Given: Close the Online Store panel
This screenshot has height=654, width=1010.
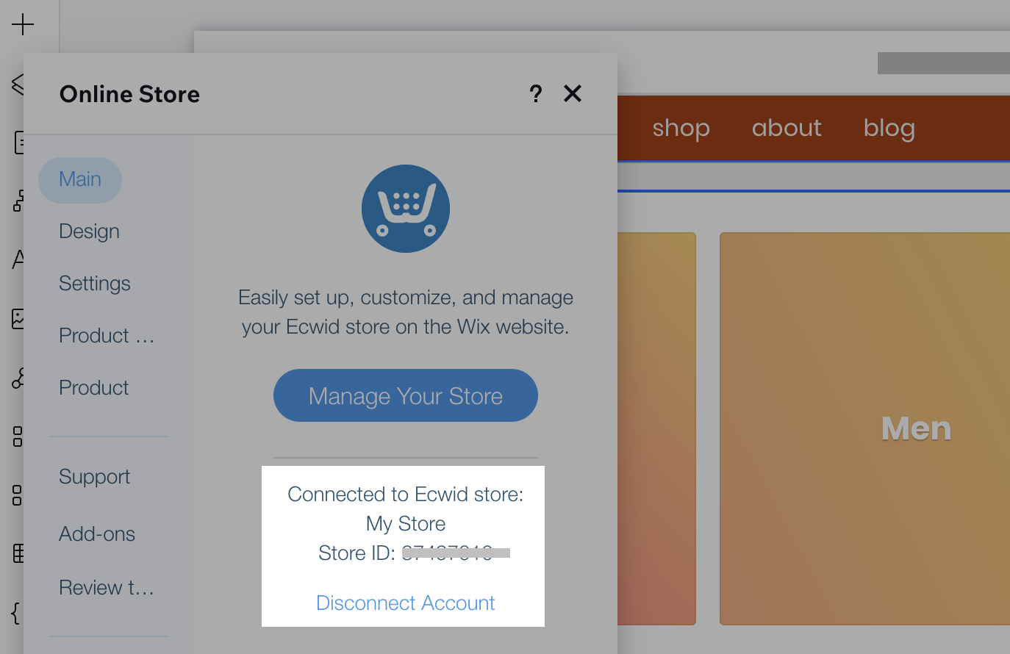Looking at the screenshot, I should pyautogui.click(x=573, y=93).
